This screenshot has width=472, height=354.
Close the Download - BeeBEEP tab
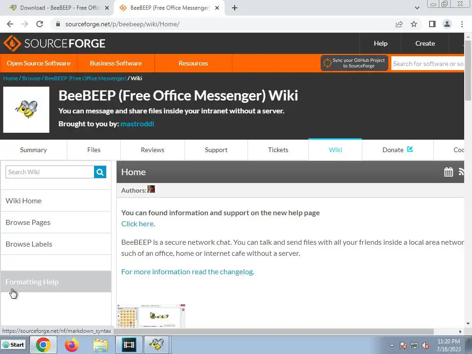point(107,8)
